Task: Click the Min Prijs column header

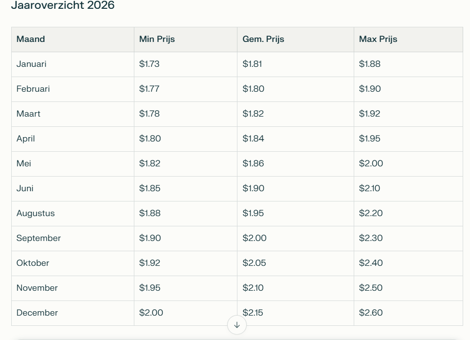Action: (x=157, y=39)
